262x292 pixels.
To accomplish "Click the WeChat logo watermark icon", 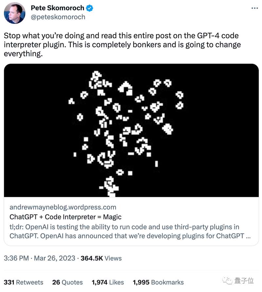I will tap(227, 281).
